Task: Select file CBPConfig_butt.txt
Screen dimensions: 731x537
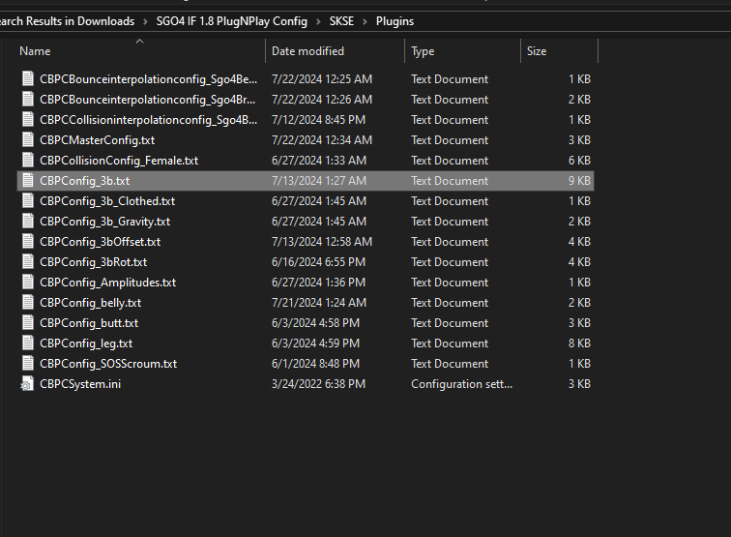Action: point(89,323)
